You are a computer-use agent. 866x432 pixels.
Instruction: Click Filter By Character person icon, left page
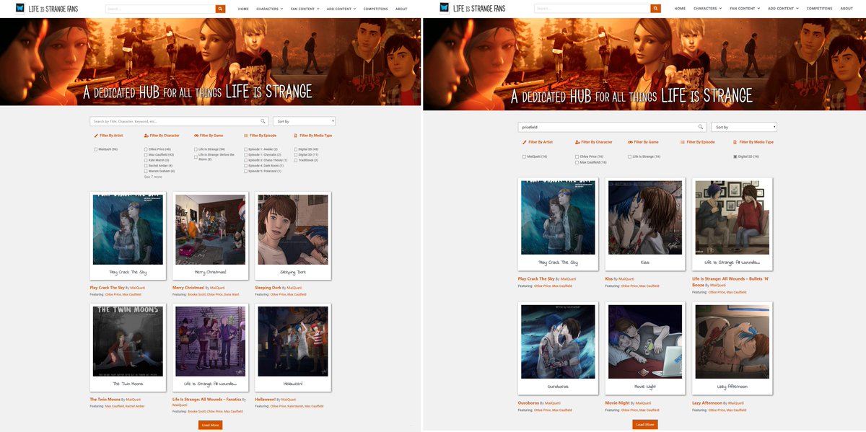point(146,136)
